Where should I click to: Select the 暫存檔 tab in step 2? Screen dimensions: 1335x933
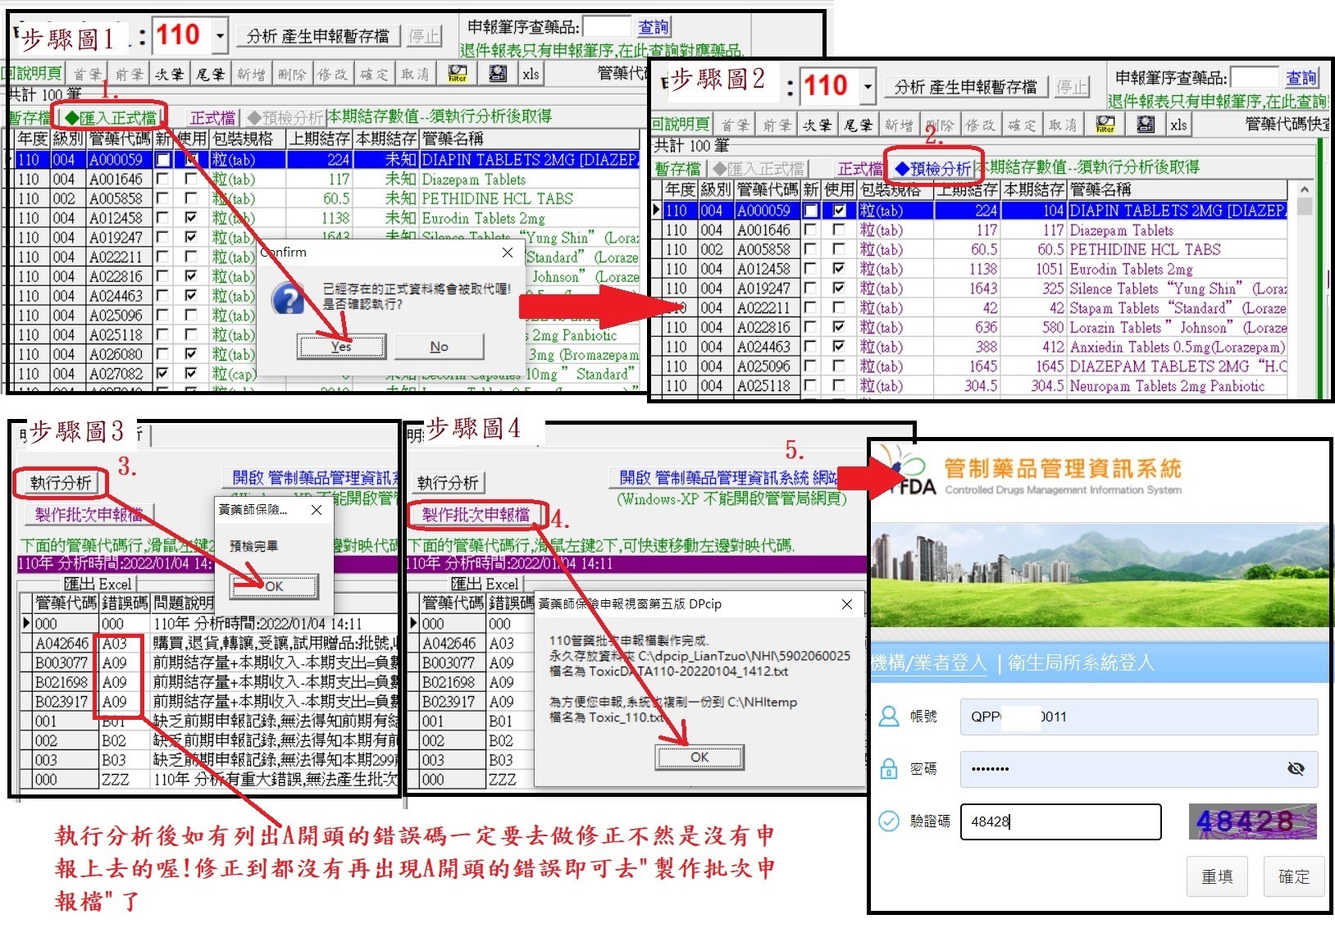pyautogui.click(x=678, y=169)
